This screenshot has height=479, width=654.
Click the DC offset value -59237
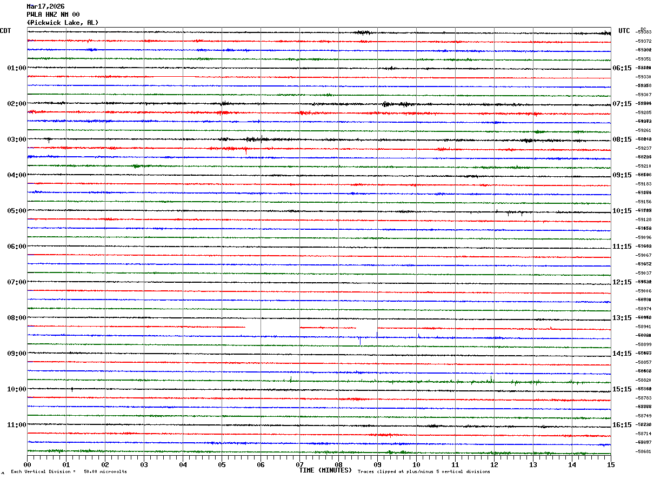pyautogui.click(x=643, y=148)
